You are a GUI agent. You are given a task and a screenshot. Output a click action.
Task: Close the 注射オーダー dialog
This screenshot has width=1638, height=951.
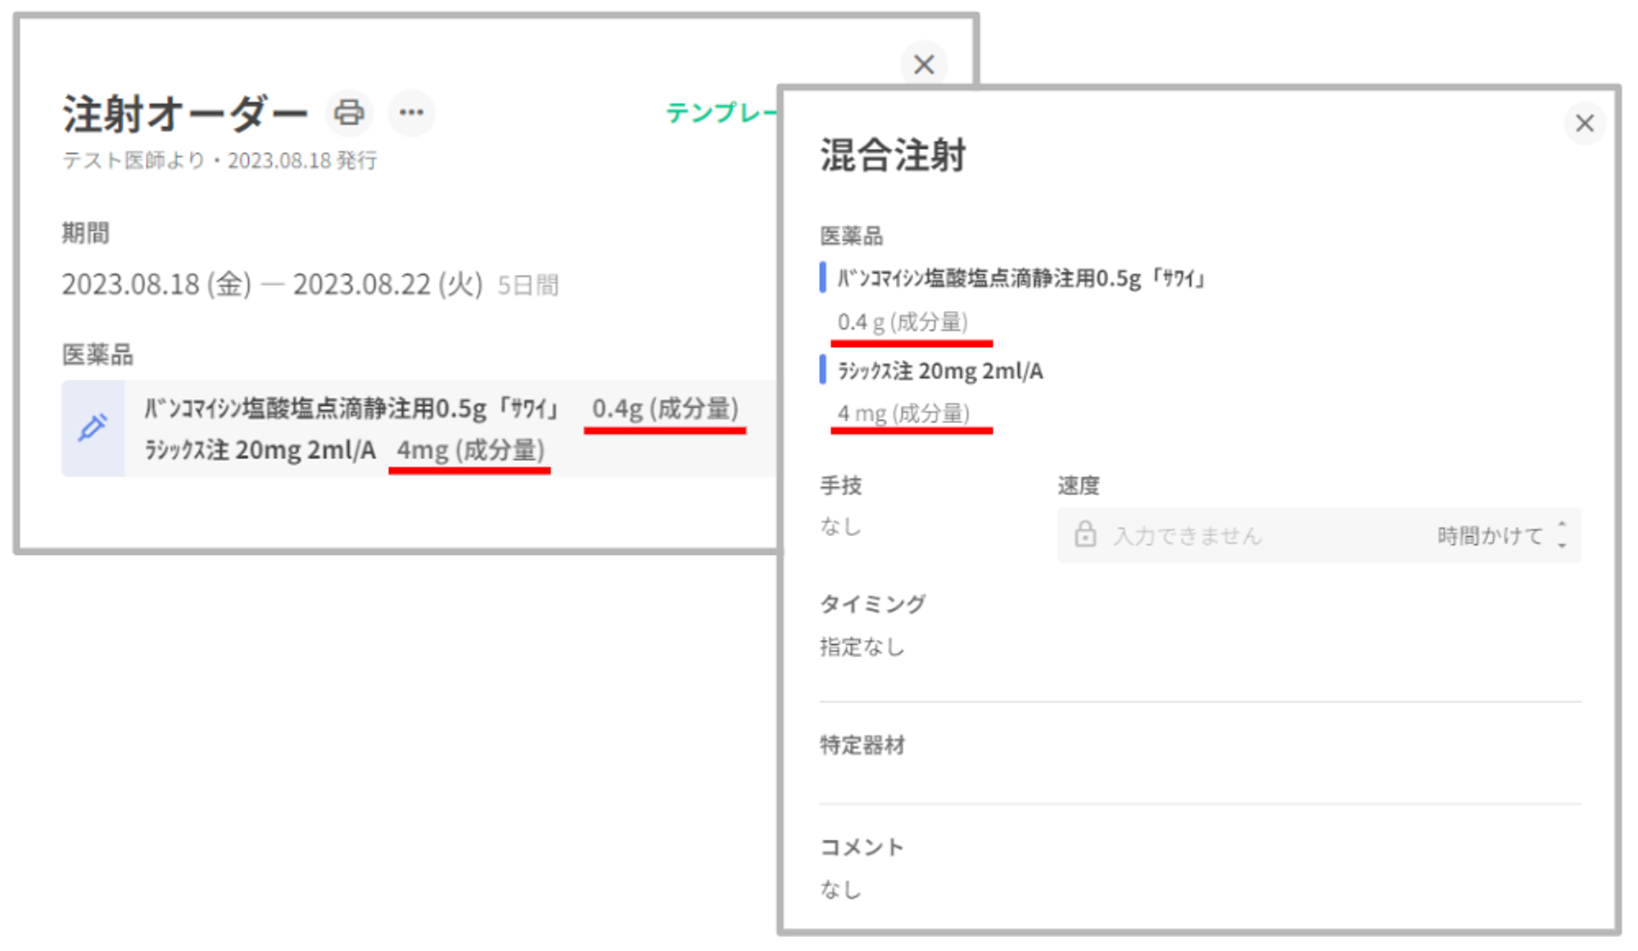point(924,64)
